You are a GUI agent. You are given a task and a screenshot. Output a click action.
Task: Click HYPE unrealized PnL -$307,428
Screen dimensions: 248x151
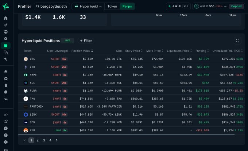pyautogui.click(x=226, y=75)
